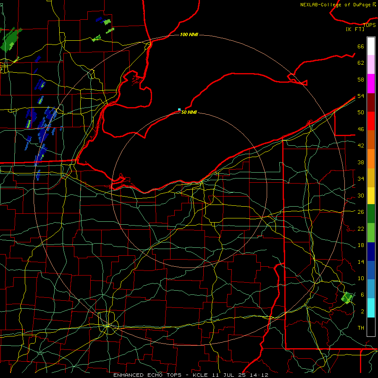The width and height of the screenshot is (378, 378).
Task: Click the 22 legend value
Action: [361, 228]
